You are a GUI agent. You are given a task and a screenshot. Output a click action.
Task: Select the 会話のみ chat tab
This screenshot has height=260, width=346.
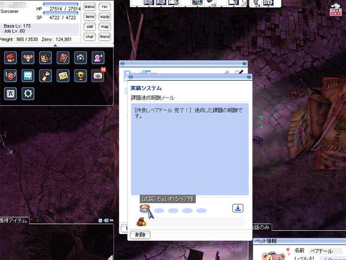coord(261,227)
